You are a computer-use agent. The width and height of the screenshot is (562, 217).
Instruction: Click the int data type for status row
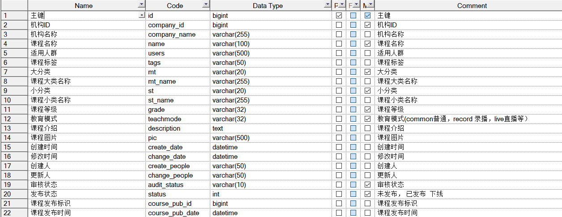[x=272, y=194]
